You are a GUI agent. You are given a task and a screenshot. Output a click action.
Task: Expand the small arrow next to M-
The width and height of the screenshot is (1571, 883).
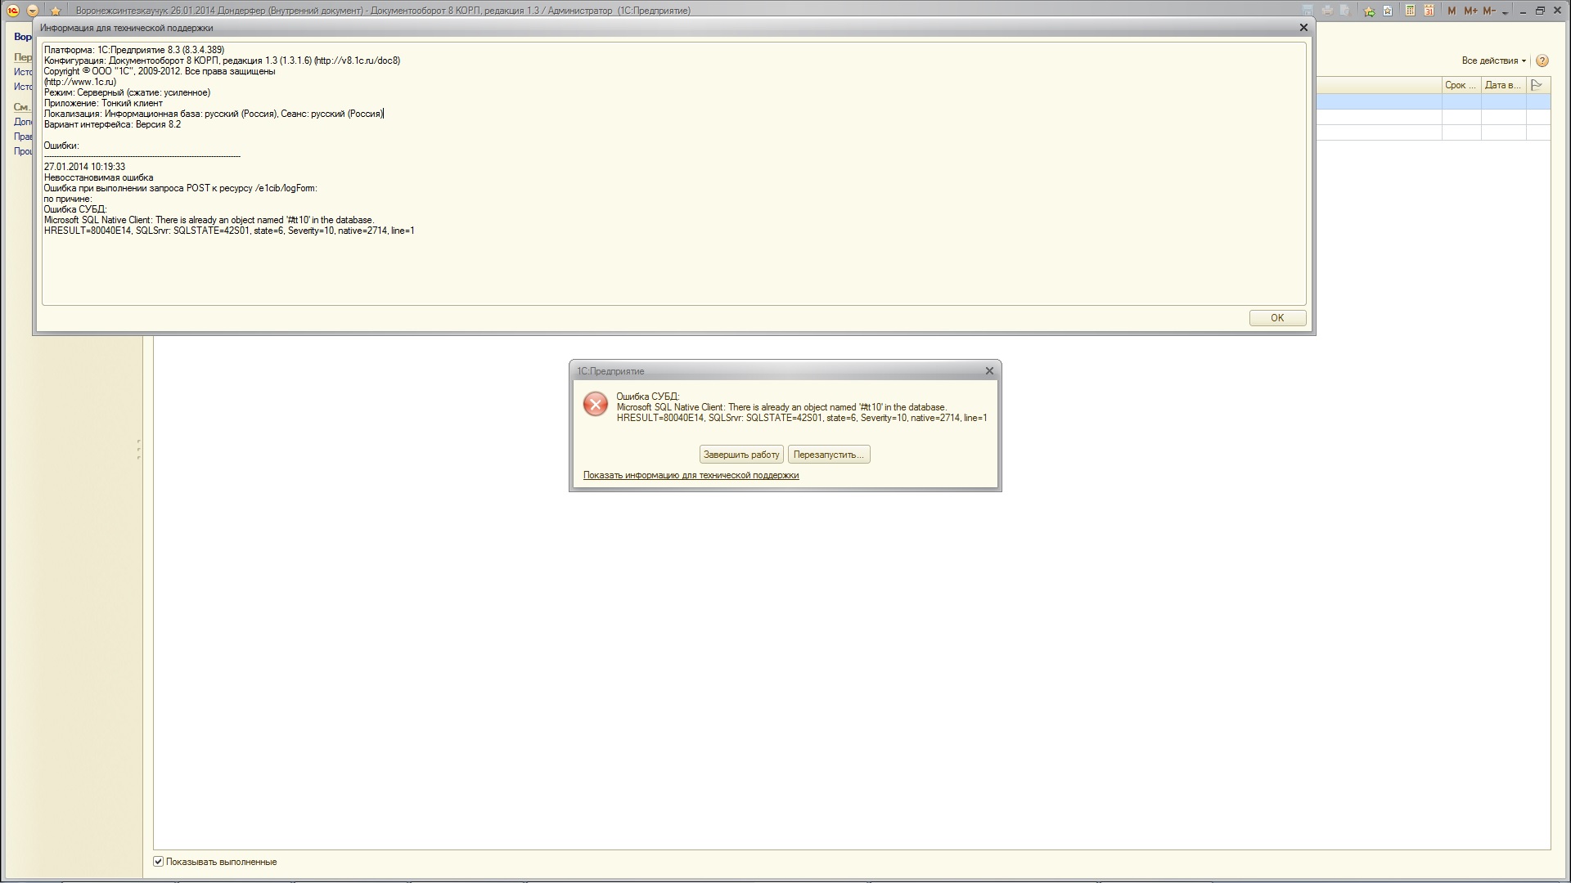click(x=1505, y=12)
